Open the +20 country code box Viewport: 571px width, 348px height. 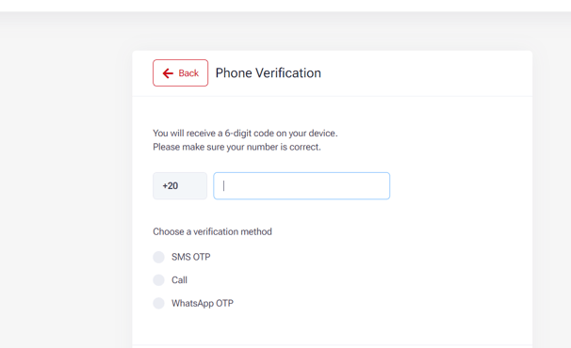click(180, 186)
